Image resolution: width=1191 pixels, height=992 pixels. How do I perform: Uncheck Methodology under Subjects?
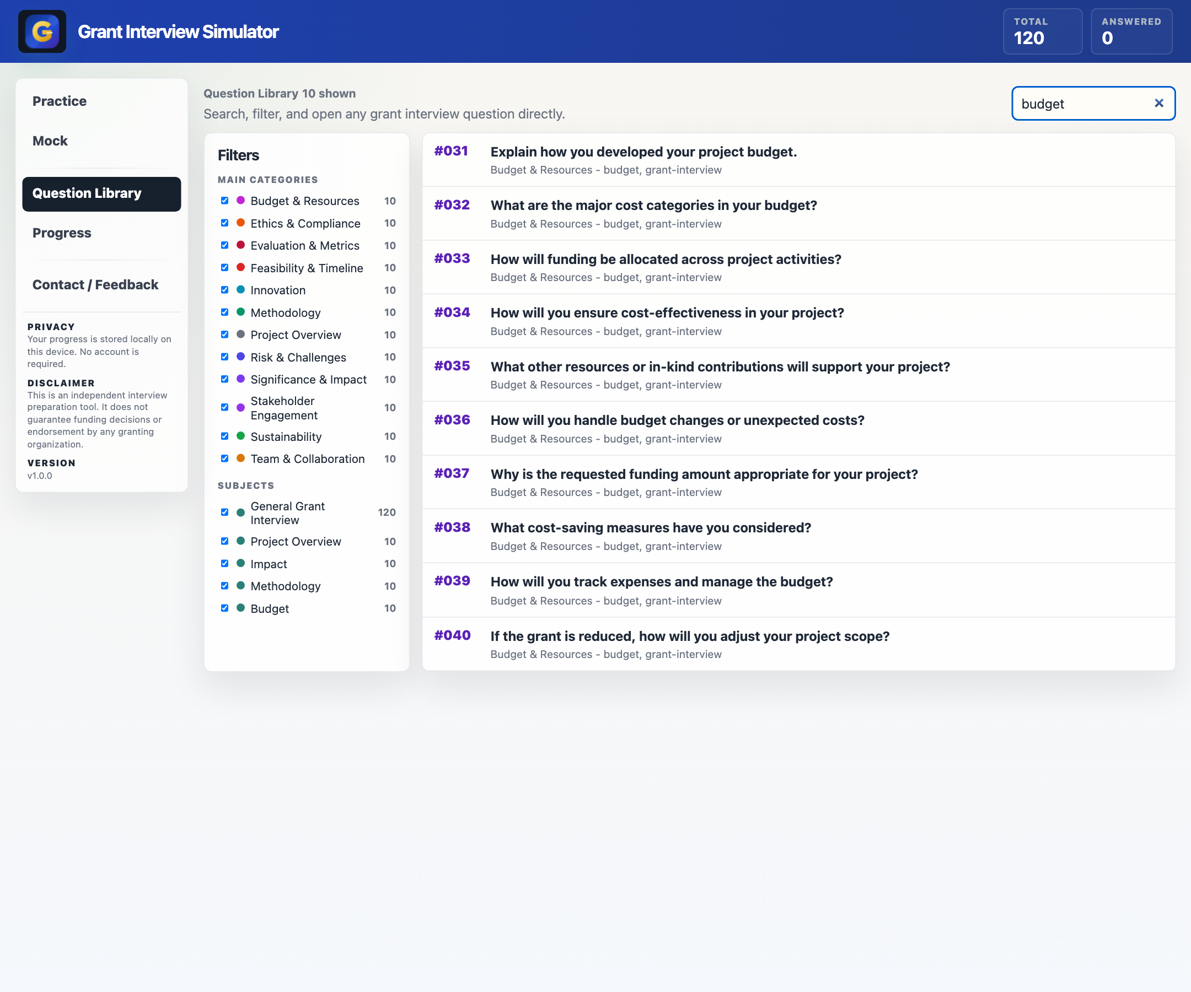point(224,586)
